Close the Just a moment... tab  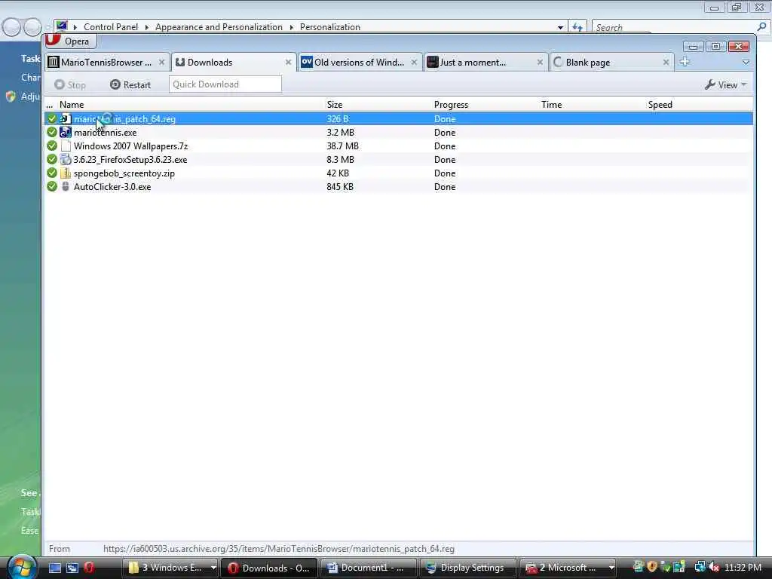pyautogui.click(x=540, y=63)
